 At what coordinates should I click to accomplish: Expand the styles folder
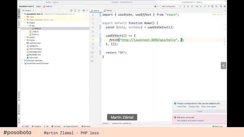[x=25, y=40]
